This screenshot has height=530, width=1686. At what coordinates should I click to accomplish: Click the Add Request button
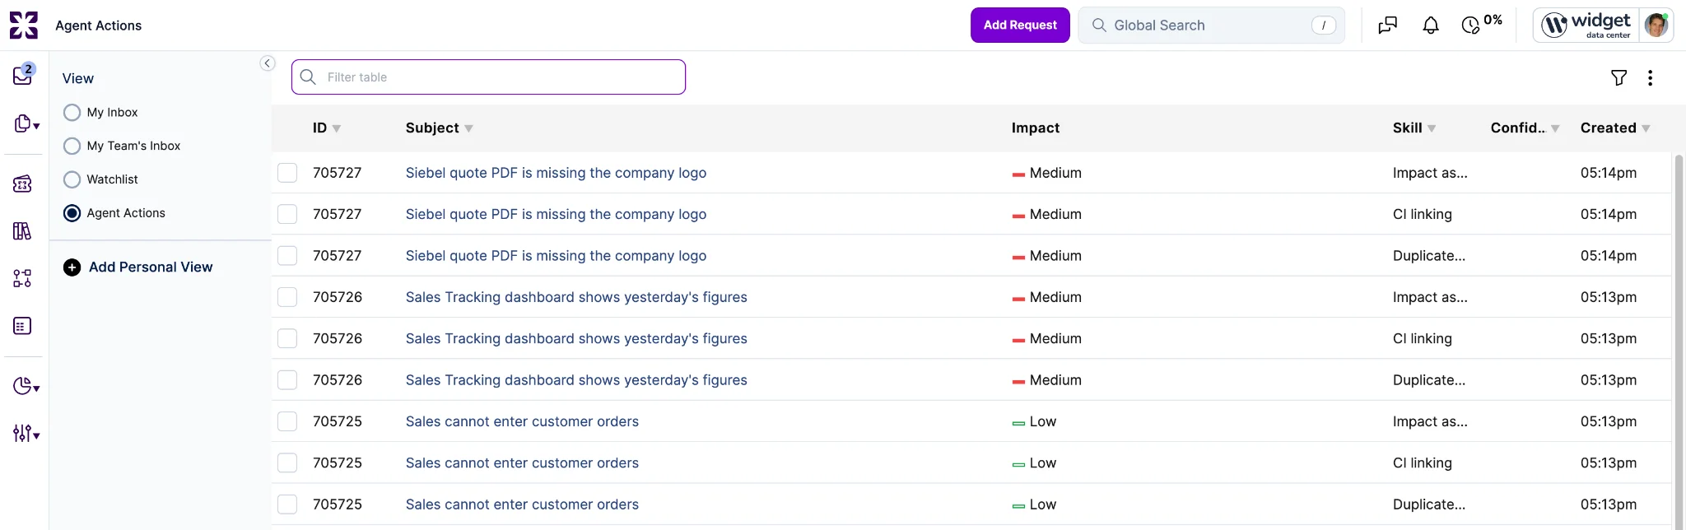(x=1020, y=25)
